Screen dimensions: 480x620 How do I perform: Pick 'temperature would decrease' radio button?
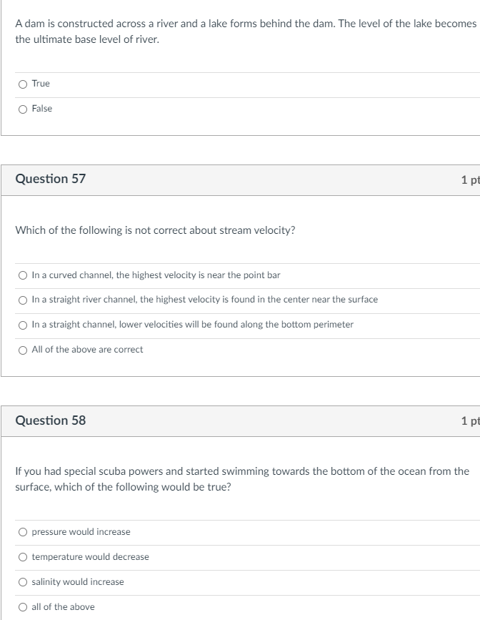[24, 558]
